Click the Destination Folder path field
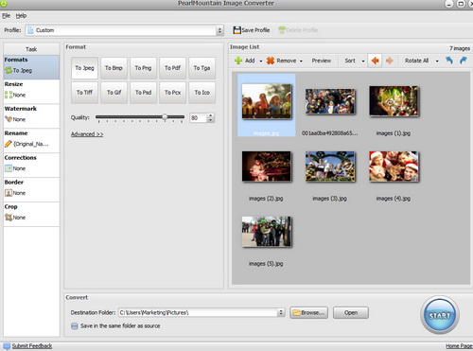 point(199,312)
